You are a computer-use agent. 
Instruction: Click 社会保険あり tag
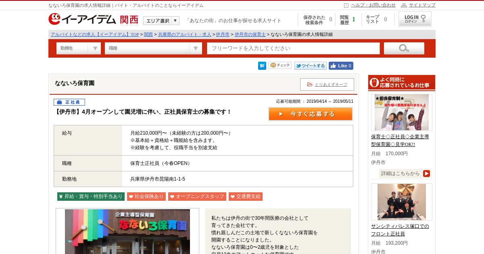146,196
